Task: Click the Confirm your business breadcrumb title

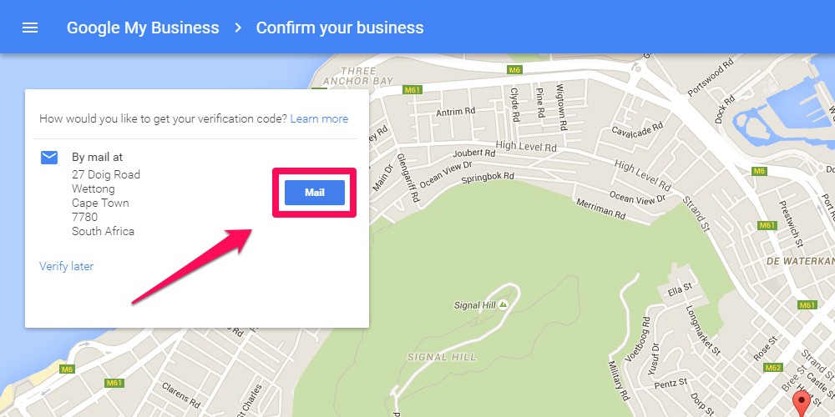Action: click(340, 28)
